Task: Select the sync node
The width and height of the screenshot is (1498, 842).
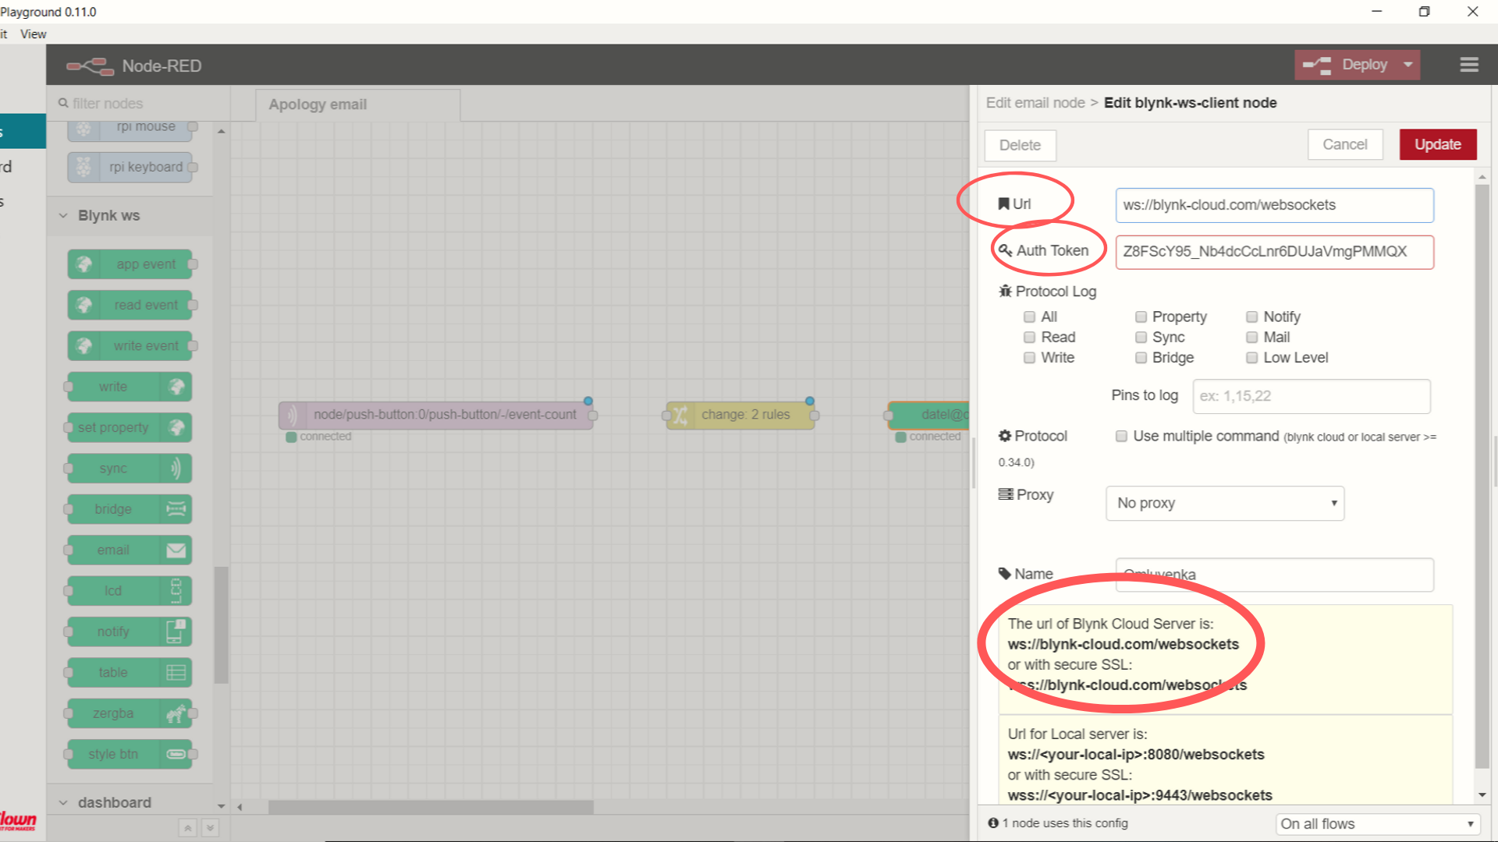Action: tap(130, 469)
